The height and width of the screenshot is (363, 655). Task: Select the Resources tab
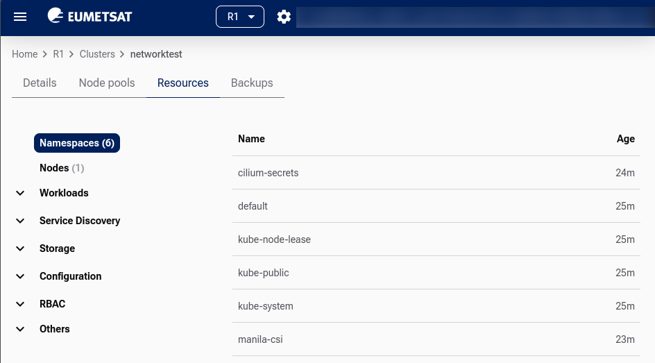[183, 83]
